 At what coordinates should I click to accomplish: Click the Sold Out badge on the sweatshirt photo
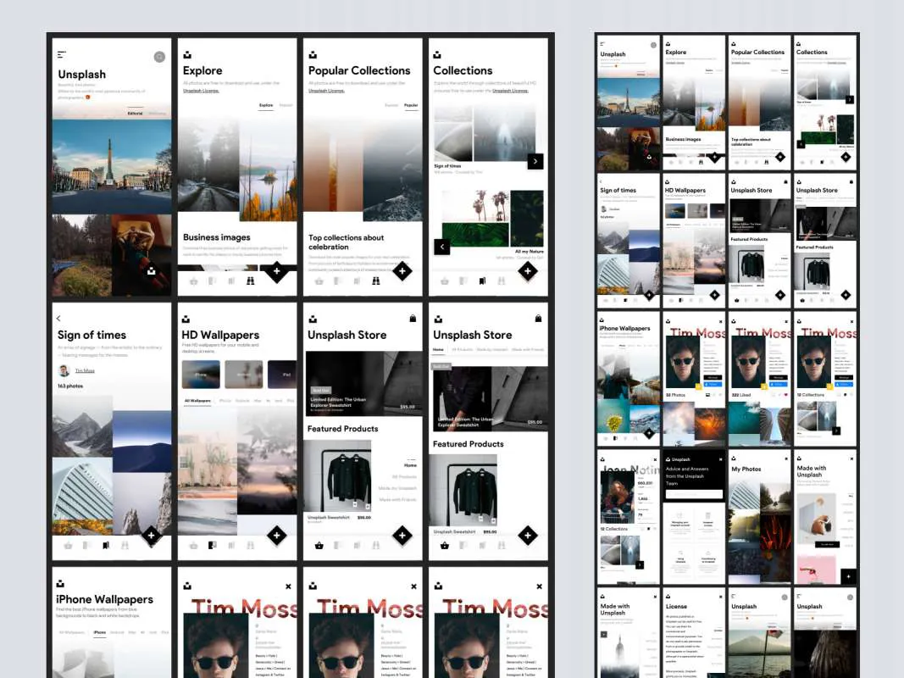[320, 389]
